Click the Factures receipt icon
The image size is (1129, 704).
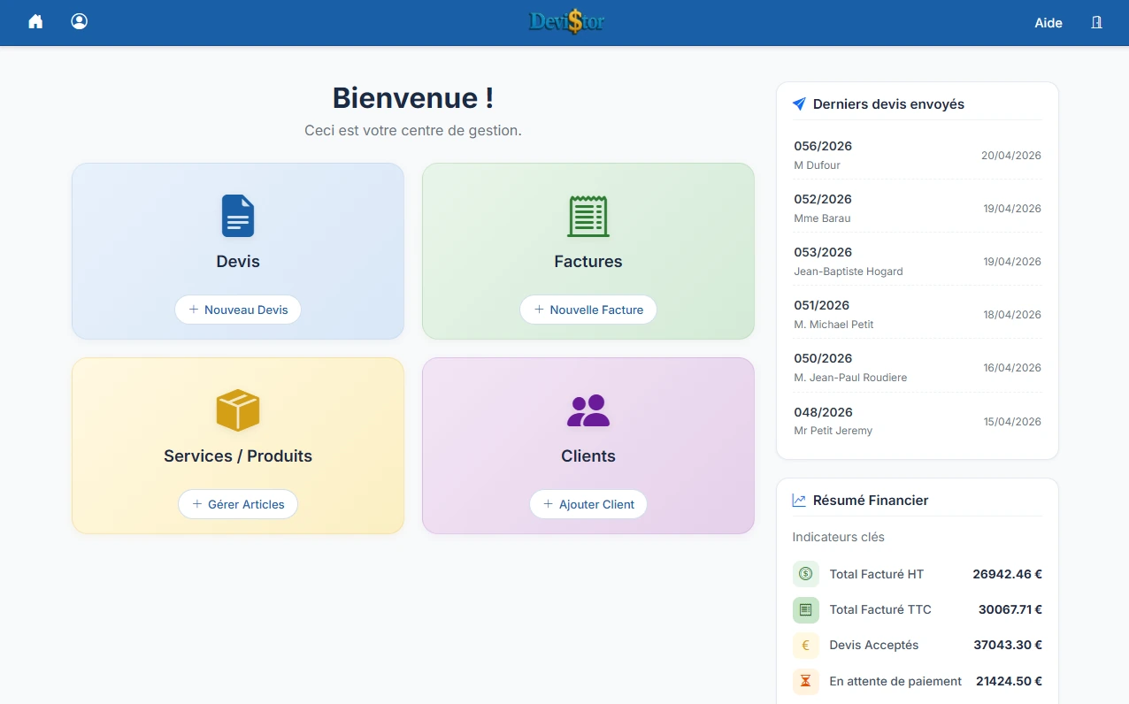tap(588, 216)
